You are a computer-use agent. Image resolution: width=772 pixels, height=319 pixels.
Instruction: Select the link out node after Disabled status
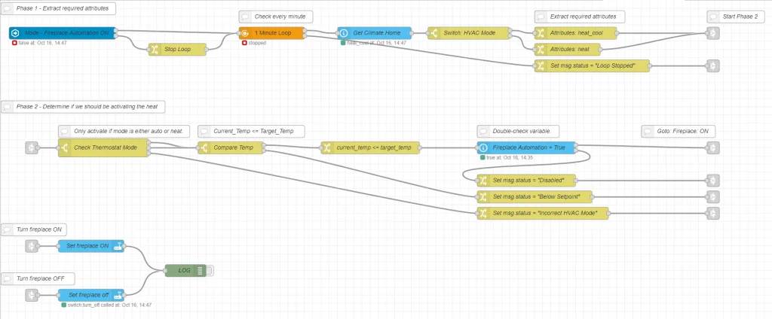tap(712, 181)
